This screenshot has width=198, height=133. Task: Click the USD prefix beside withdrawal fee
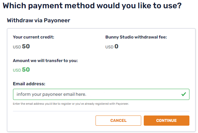(x=109, y=47)
